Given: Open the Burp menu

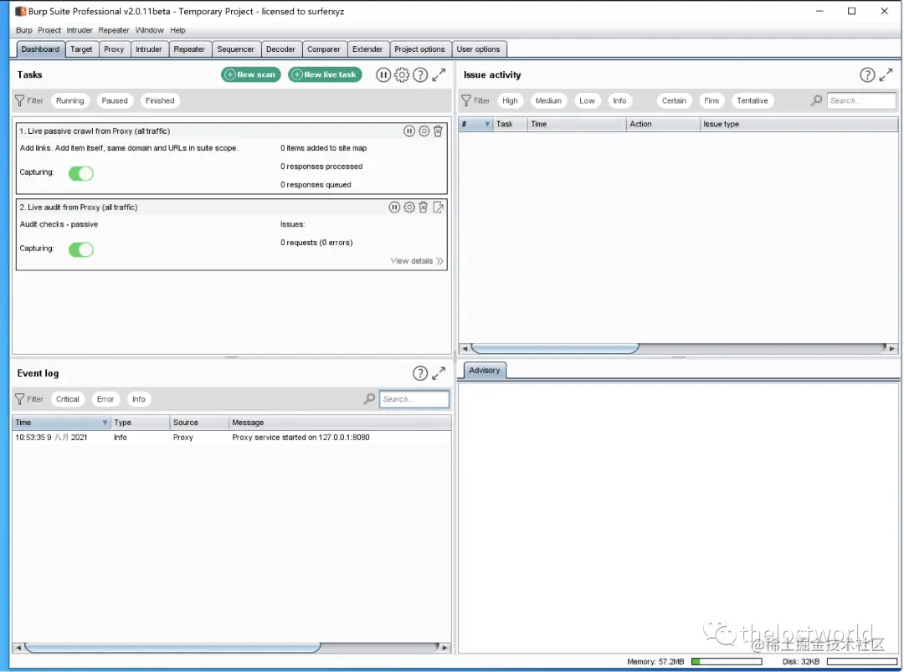Looking at the screenshot, I should (24, 30).
